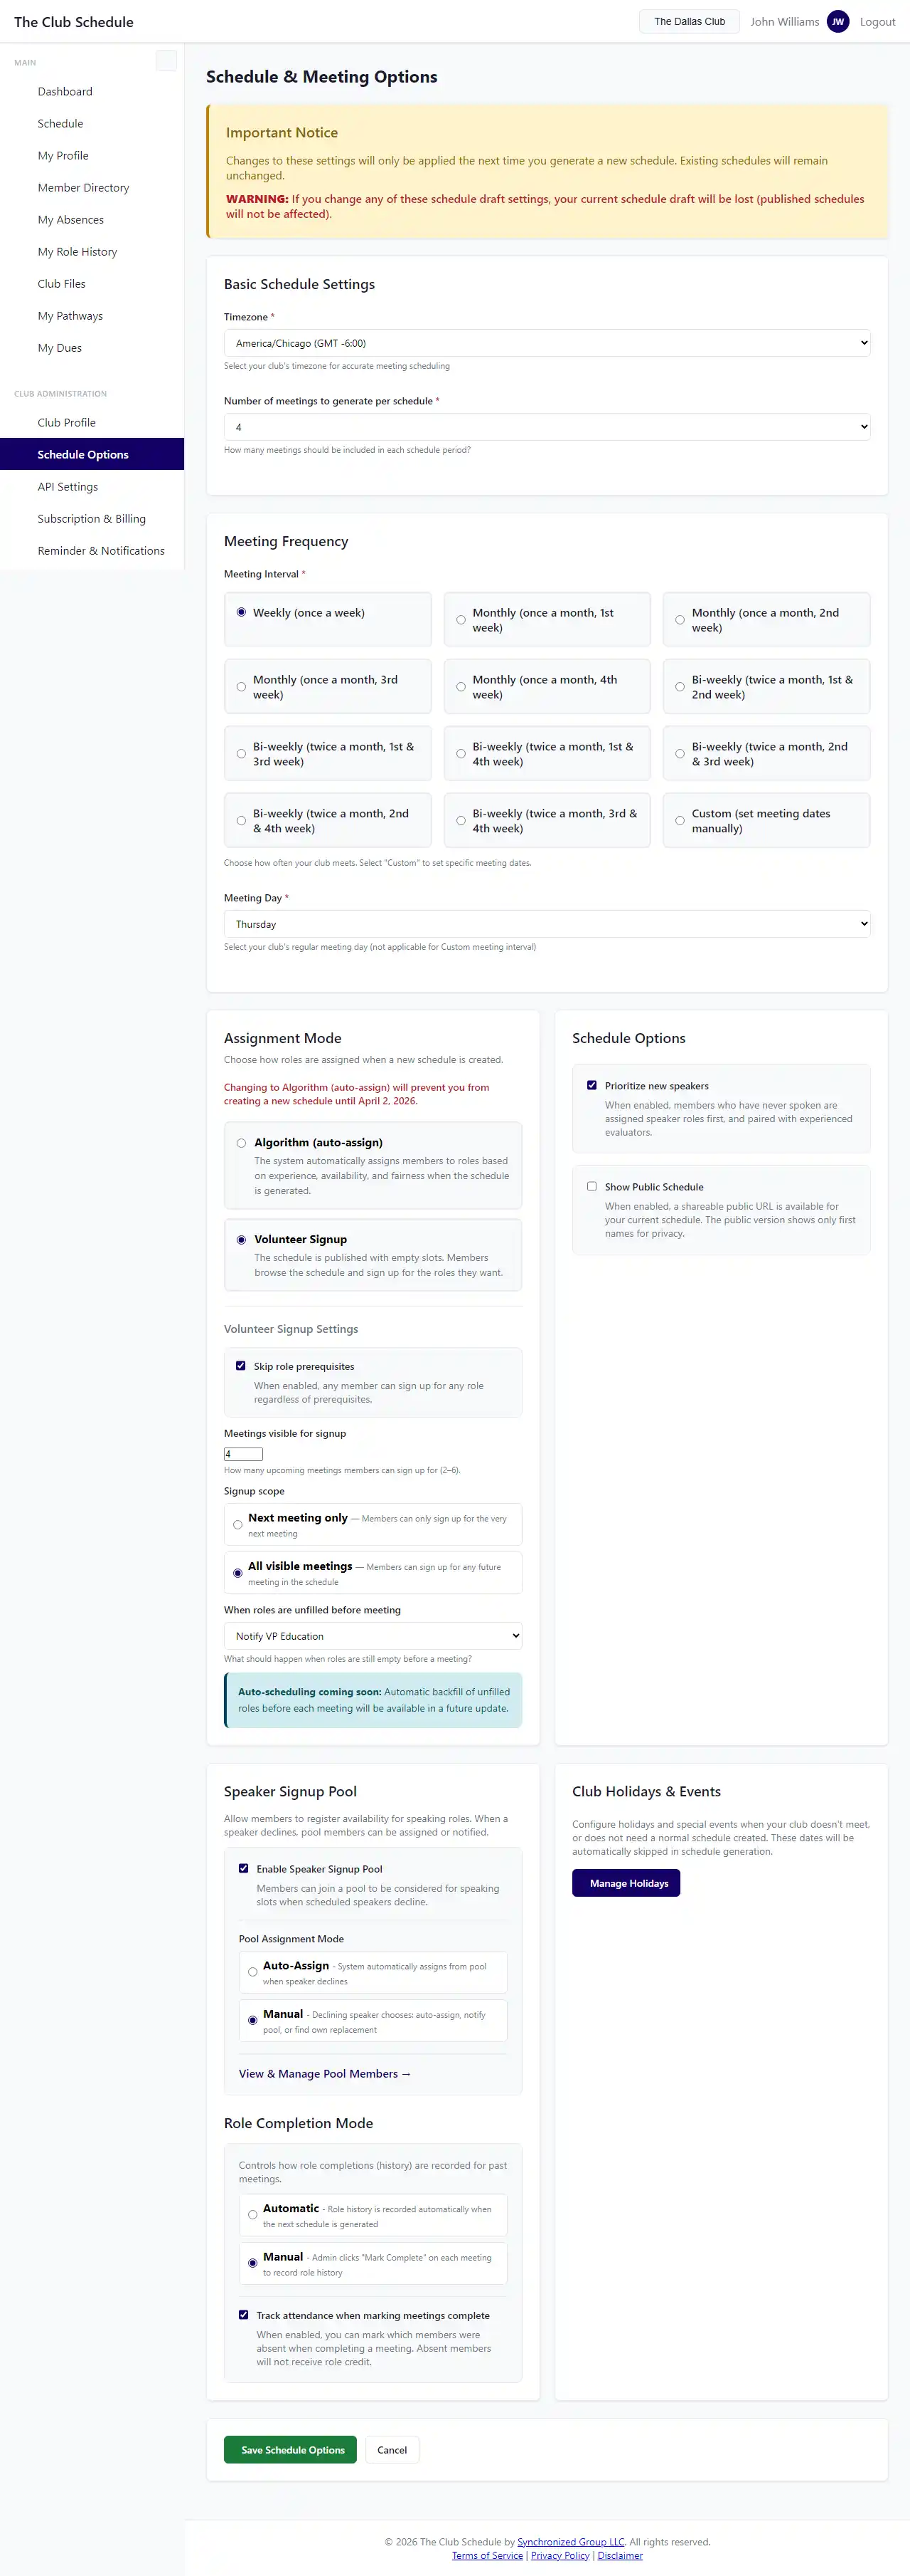Open the Timezone dropdown
The width and height of the screenshot is (910, 2576).
click(x=547, y=343)
